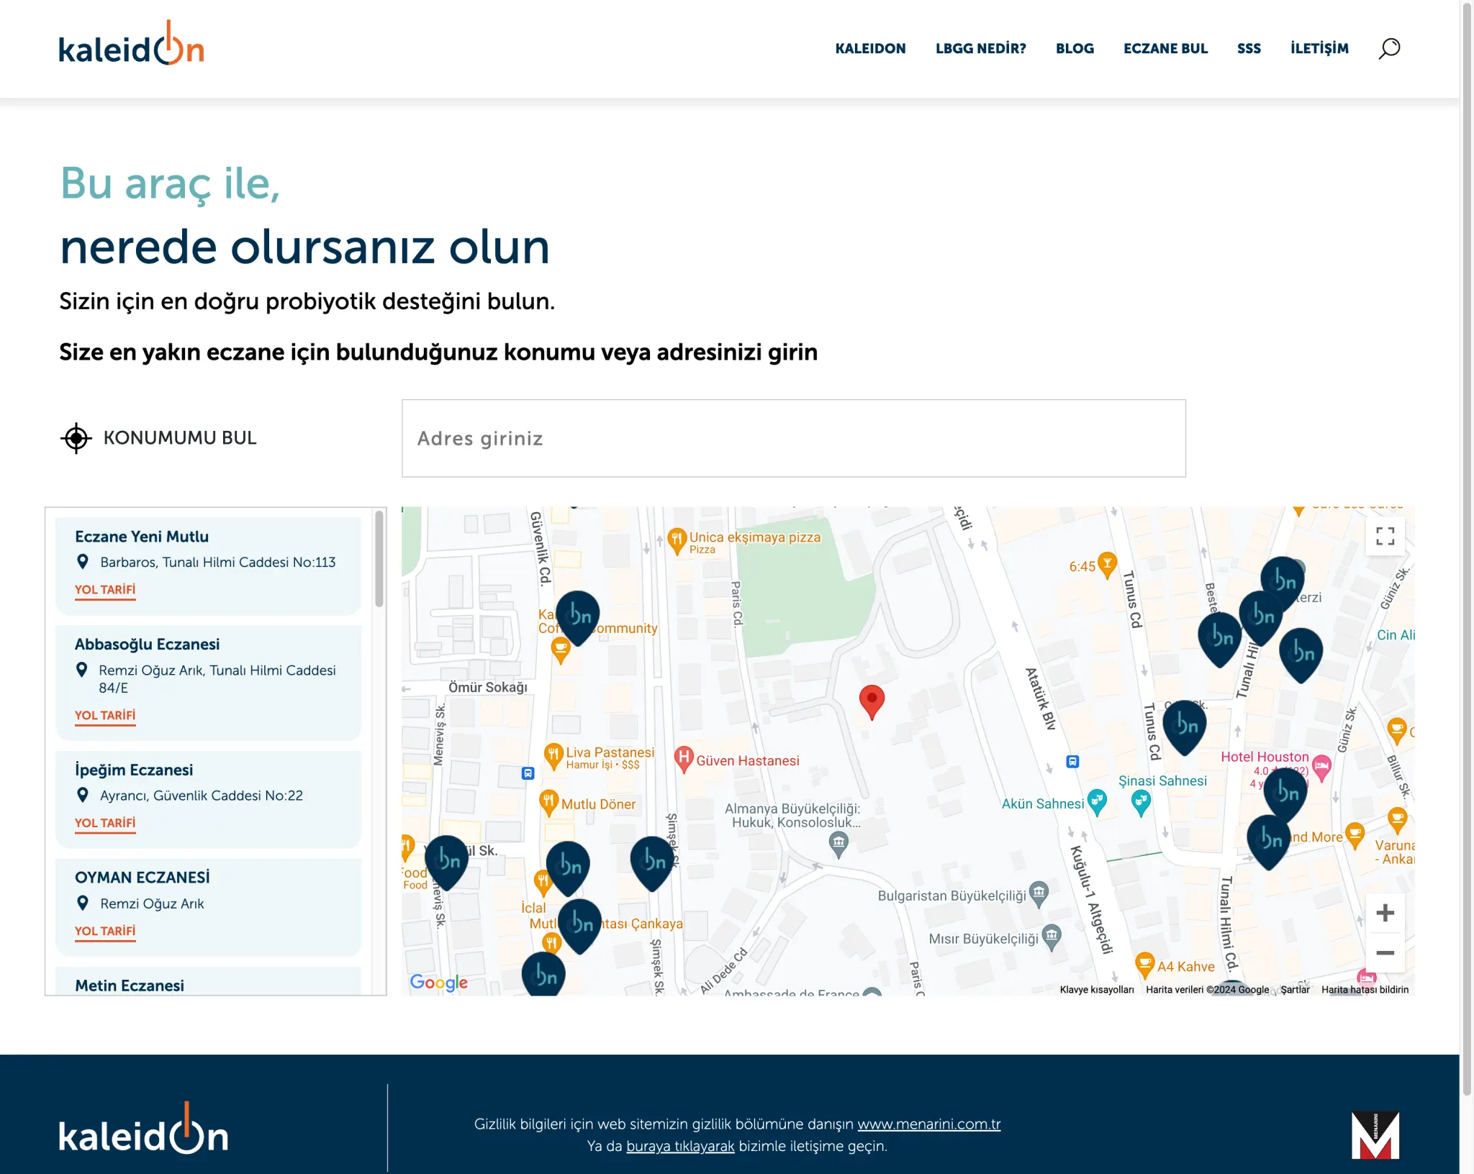The image size is (1474, 1174).
Task: Click YOL TARİFİ for İpeğim Eczanesi
Action: click(105, 823)
